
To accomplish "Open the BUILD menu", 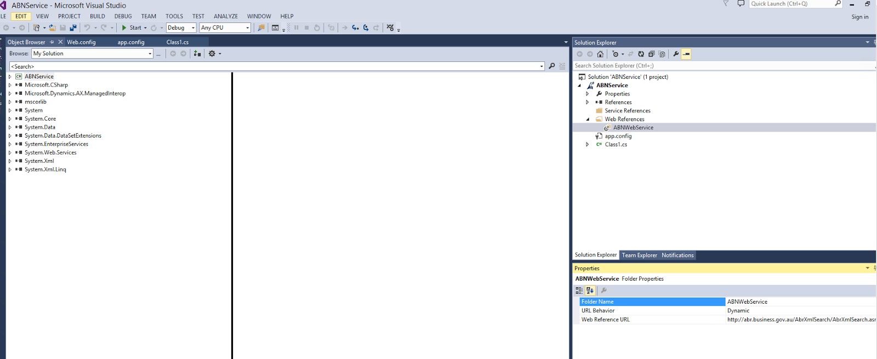I will tap(98, 16).
